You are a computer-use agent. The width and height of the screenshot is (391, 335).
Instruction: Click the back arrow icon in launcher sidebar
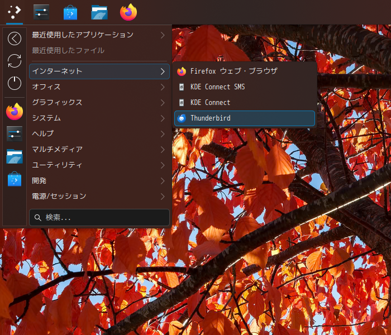15,39
